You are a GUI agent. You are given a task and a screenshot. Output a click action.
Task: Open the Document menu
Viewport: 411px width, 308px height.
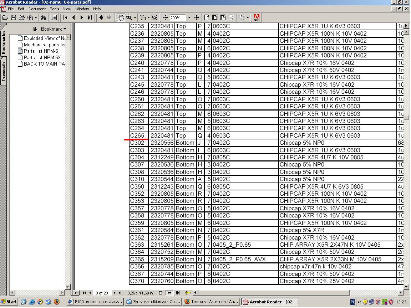coord(37,9)
